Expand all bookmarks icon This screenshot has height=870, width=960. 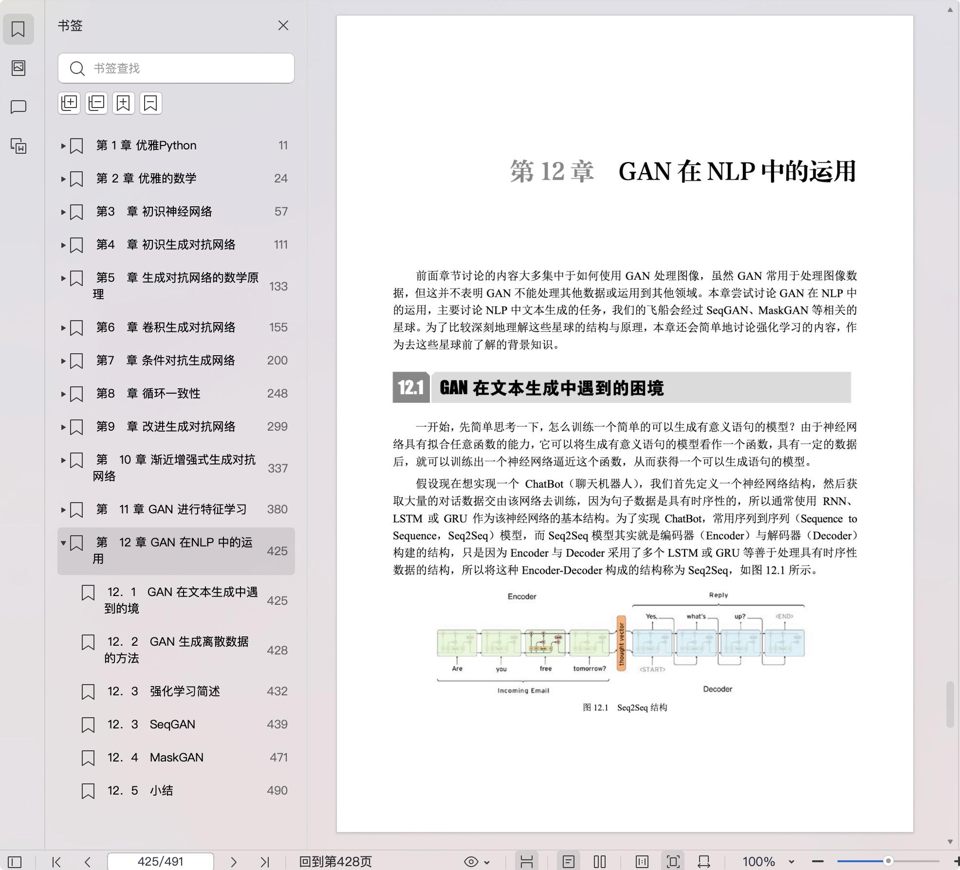click(69, 103)
